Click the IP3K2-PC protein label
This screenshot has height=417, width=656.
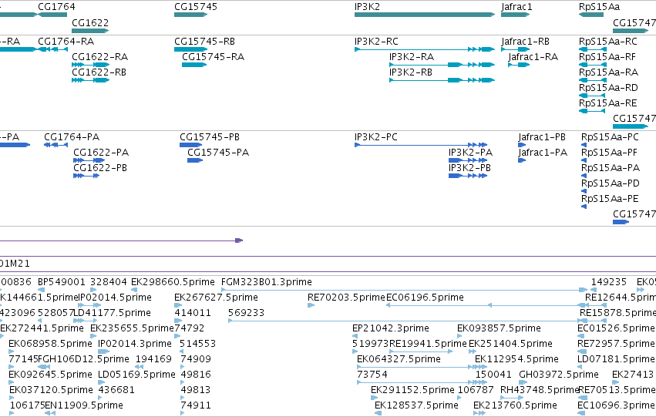point(376,137)
